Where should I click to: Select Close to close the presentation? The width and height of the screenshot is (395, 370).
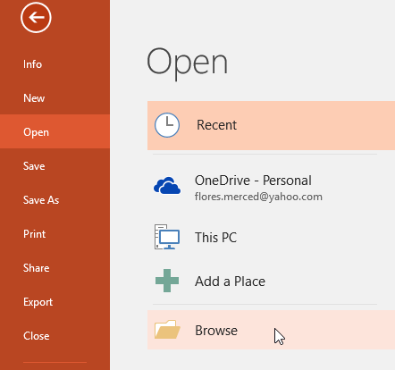coord(37,336)
